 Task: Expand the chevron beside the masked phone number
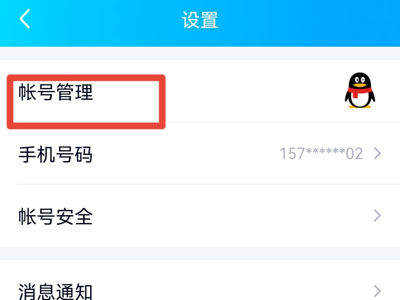click(x=377, y=153)
